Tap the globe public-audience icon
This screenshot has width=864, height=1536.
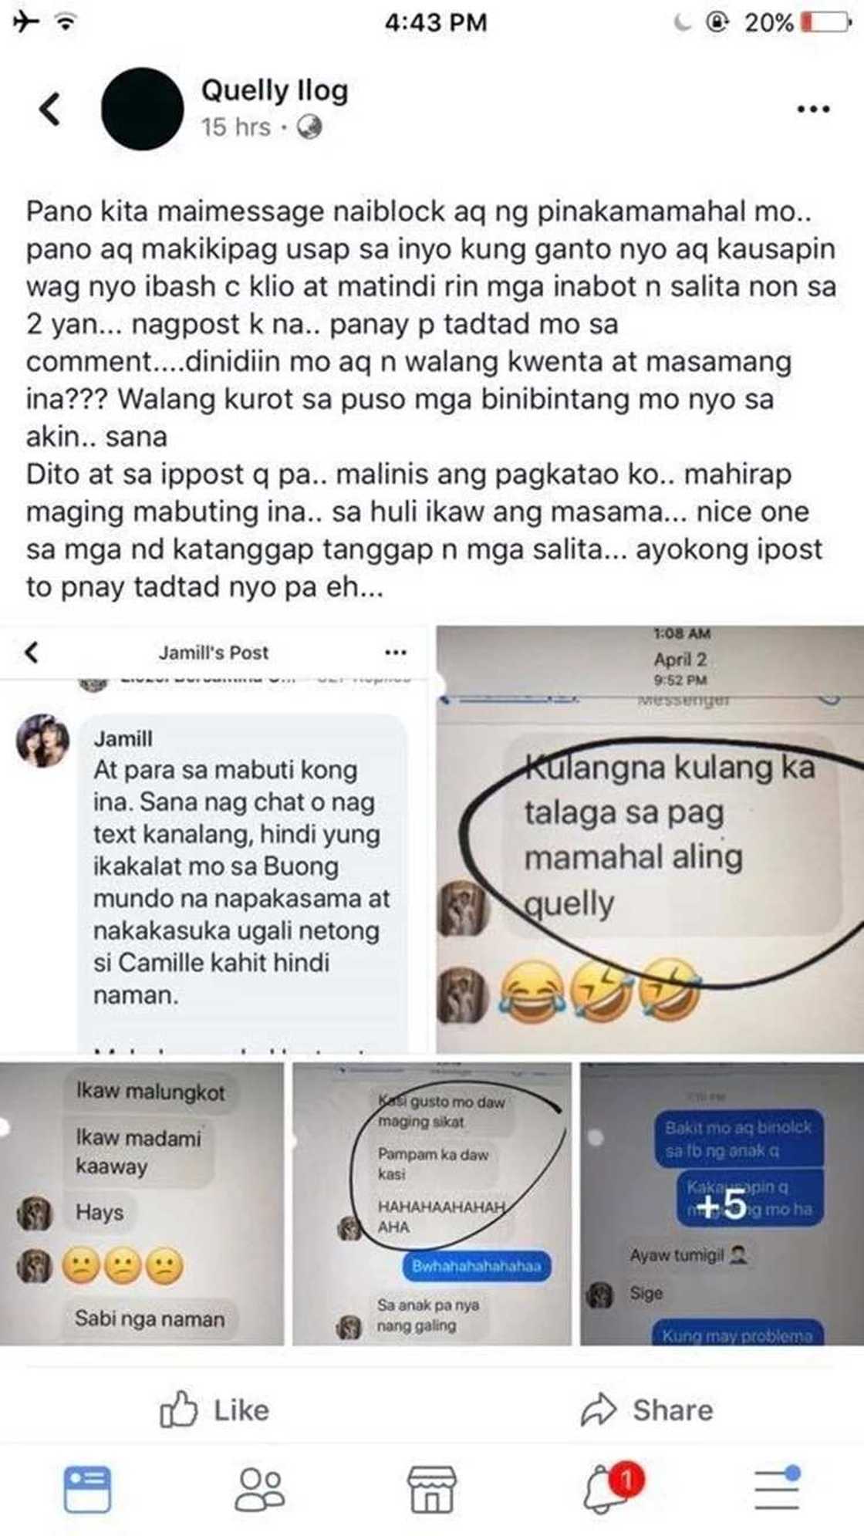coord(309,127)
